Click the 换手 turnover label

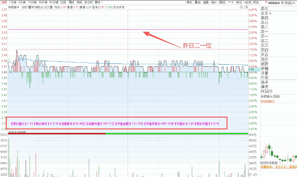pos(265,82)
